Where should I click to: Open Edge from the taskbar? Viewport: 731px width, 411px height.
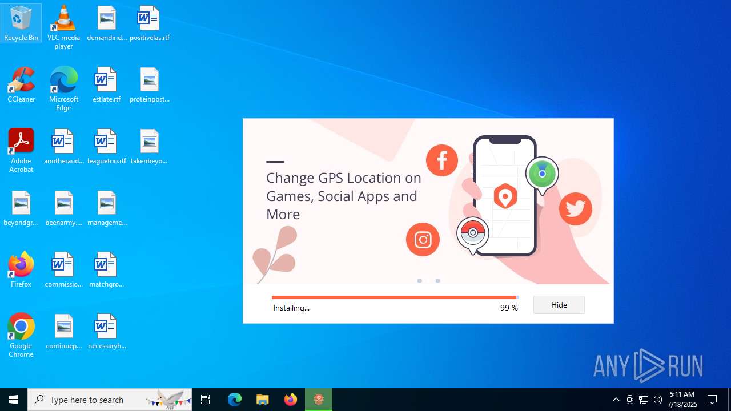235,400
